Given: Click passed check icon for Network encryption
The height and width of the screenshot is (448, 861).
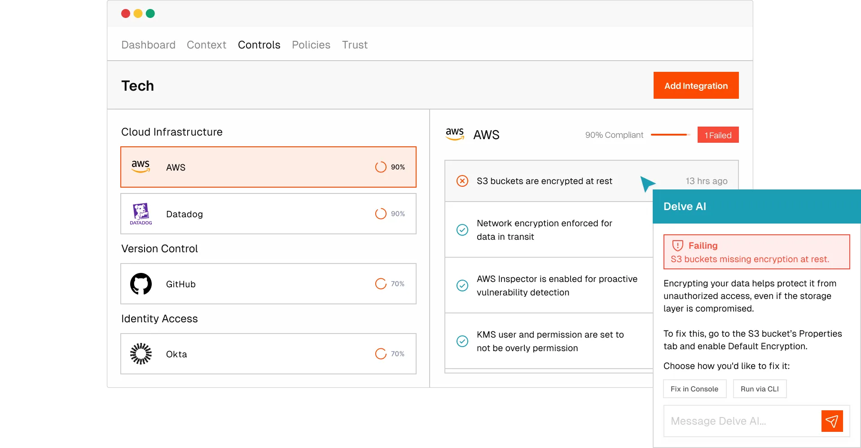Looking at the screenshot, I should pyautogui.click(x=462, y=230).
